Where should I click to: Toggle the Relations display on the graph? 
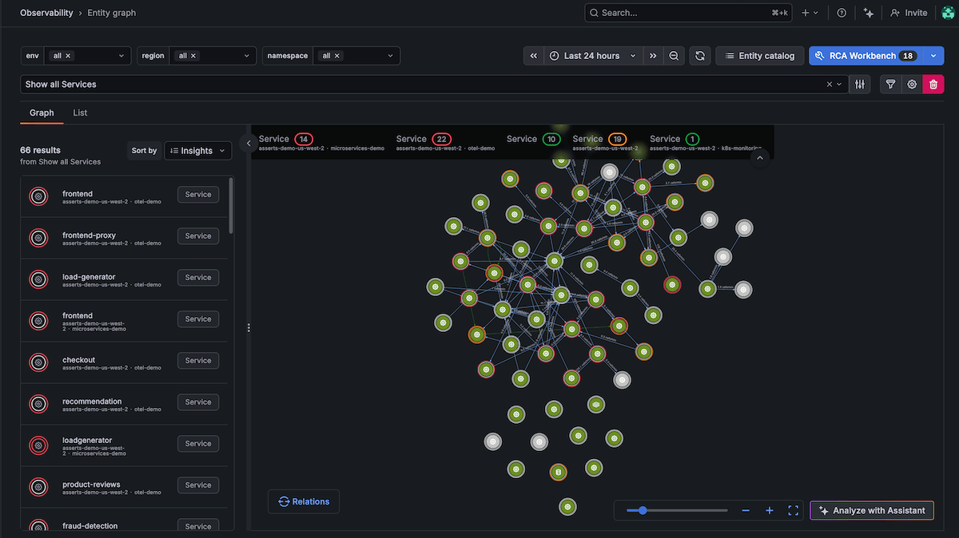click(304, 501)
